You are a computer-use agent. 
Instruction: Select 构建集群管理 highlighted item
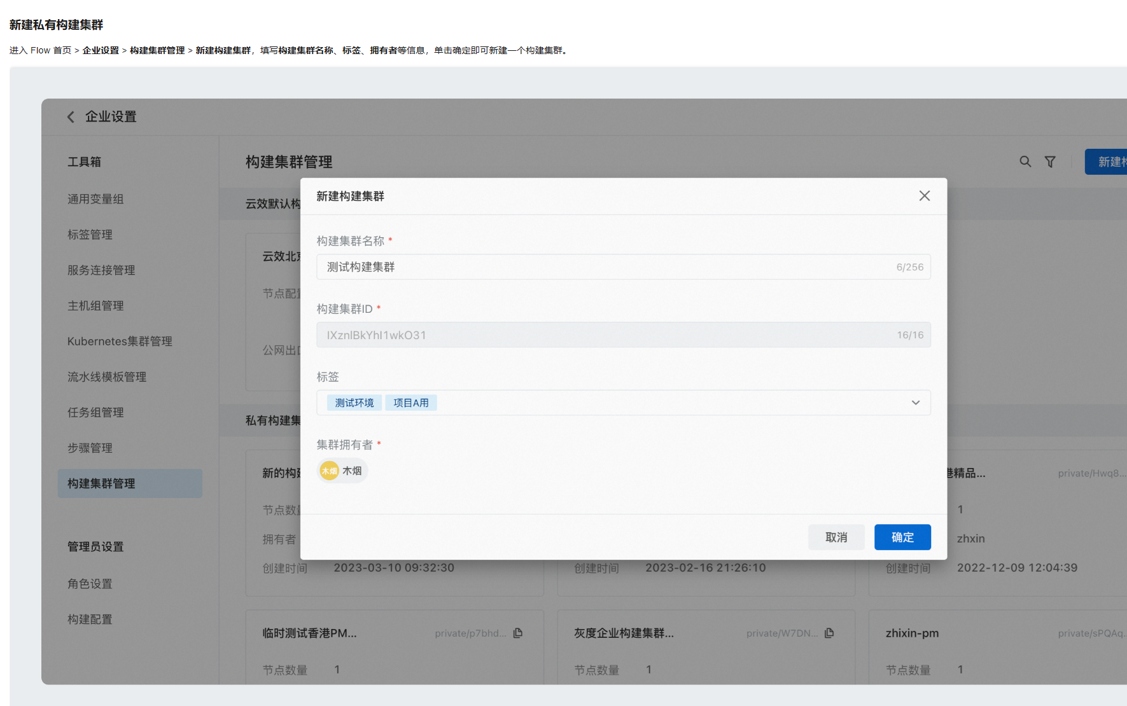point(130,484)
